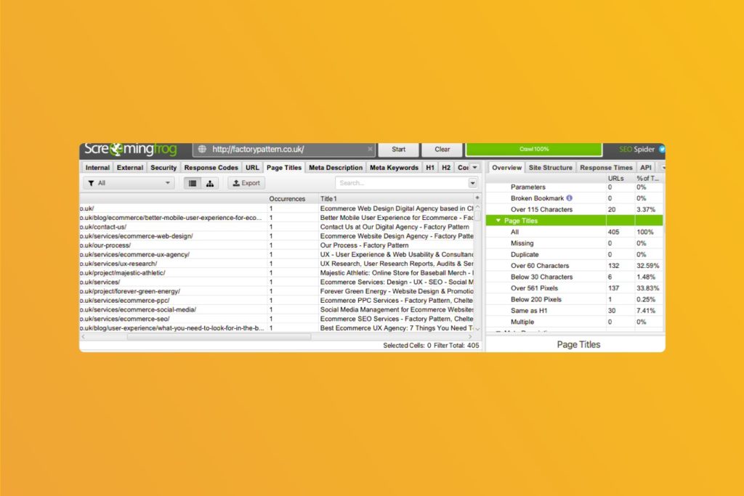Open the overflow arrow beside the API tab
Screen dimensions: 744x496
(x=663, y=167)
